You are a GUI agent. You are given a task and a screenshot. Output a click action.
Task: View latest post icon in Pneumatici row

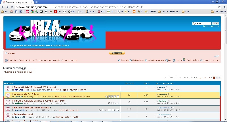click(166, 87)
